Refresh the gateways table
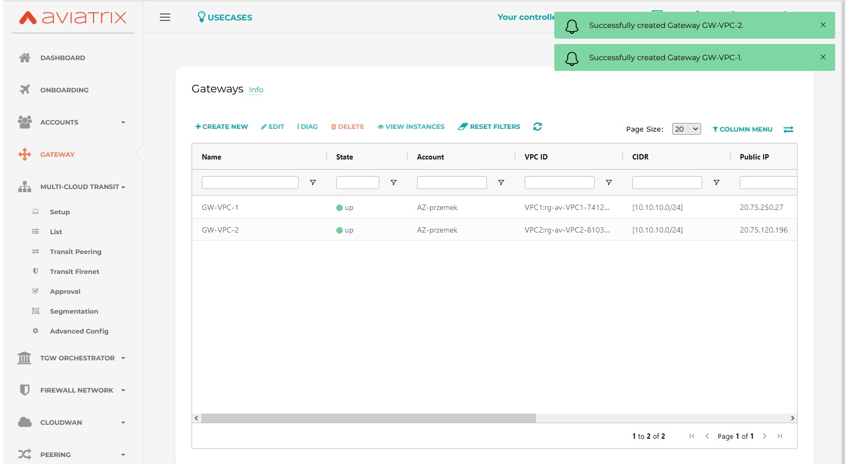 [538, 126]
